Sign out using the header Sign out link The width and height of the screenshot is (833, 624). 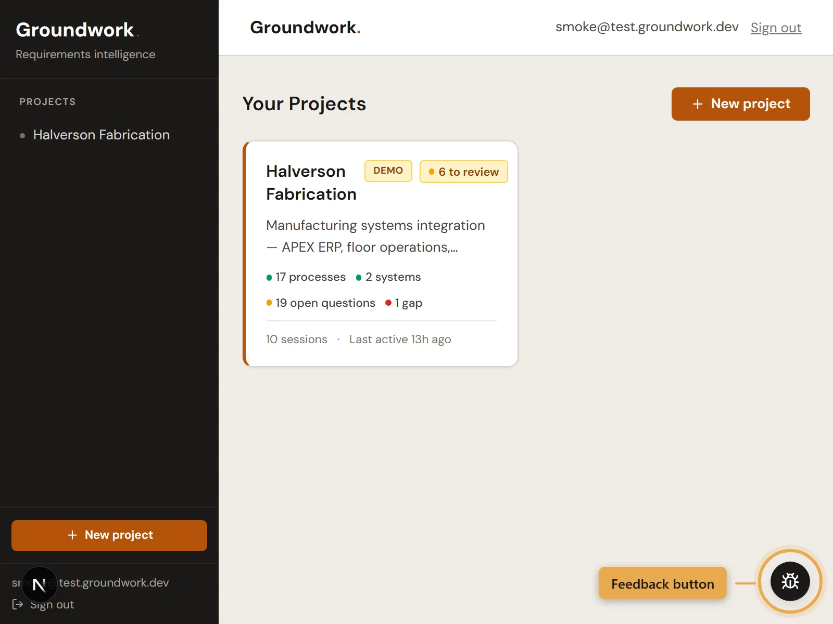click(776, 28)
